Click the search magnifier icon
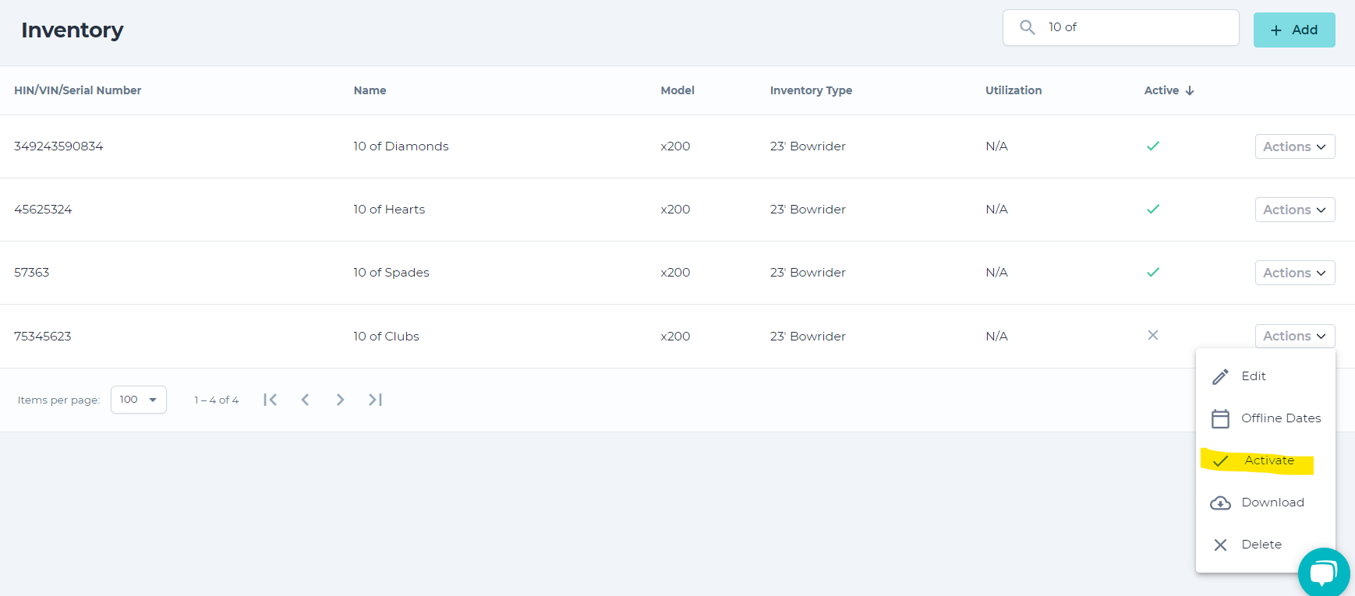 [1028, 27]
